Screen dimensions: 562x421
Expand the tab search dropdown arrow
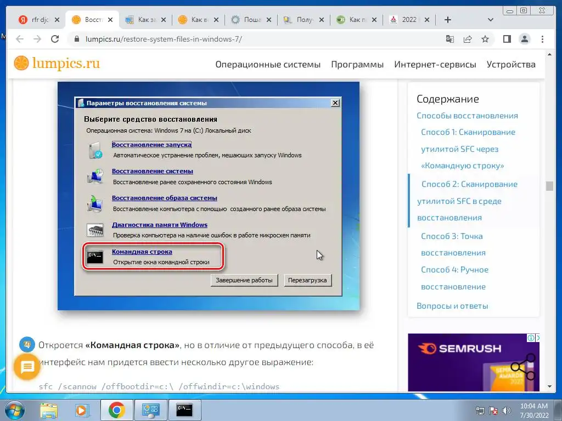[x=491, y=20]
